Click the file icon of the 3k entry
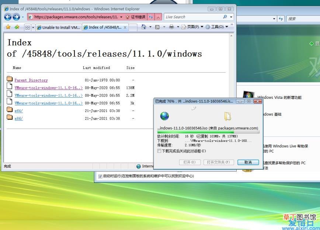 click(9, 101)
